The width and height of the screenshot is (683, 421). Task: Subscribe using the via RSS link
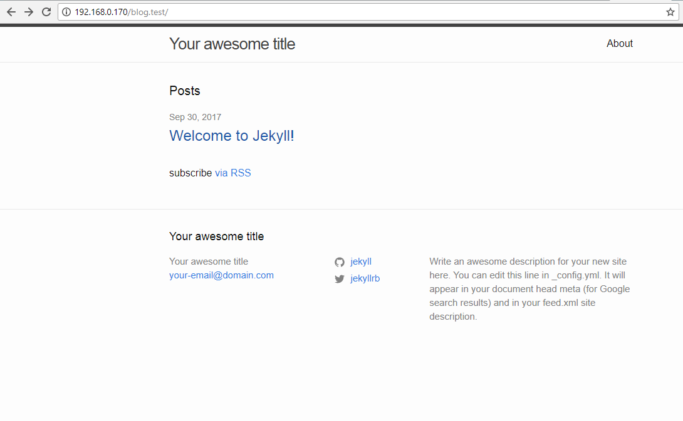(232, 173)
